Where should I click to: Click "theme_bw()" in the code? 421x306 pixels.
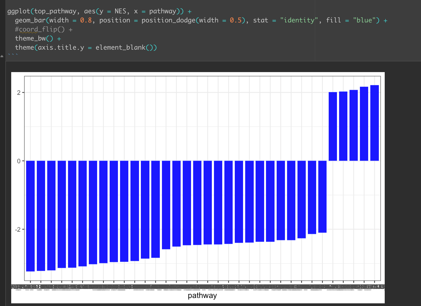34,38
